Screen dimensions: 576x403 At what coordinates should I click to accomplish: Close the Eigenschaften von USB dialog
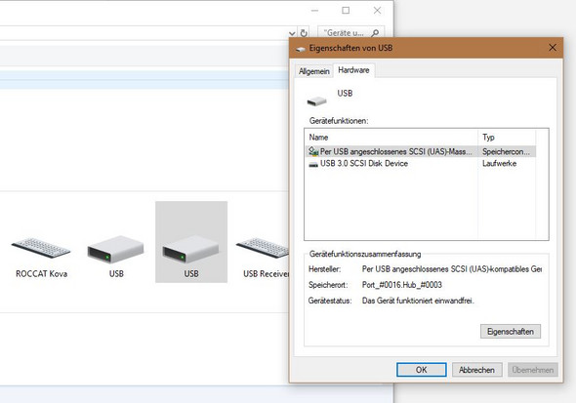tap(553, 48)
